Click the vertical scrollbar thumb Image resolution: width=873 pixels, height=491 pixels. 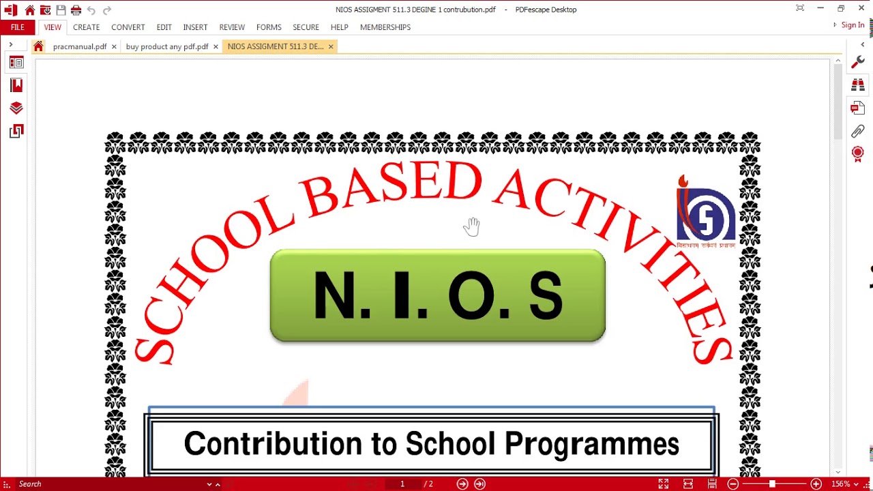(838, 102)
